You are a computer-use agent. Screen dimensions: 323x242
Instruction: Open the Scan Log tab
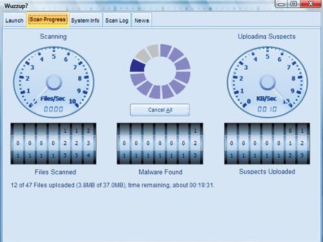click(117, 20)
